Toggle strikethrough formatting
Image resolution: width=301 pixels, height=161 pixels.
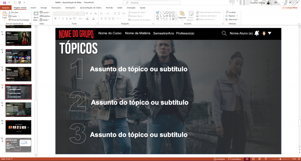point(71,18)
